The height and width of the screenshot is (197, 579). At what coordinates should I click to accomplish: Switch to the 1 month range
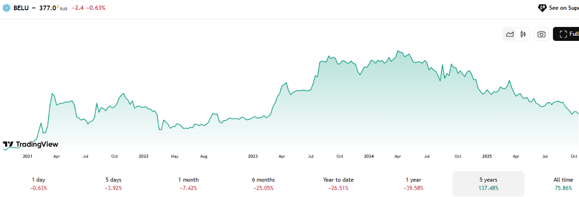[188, 184]
